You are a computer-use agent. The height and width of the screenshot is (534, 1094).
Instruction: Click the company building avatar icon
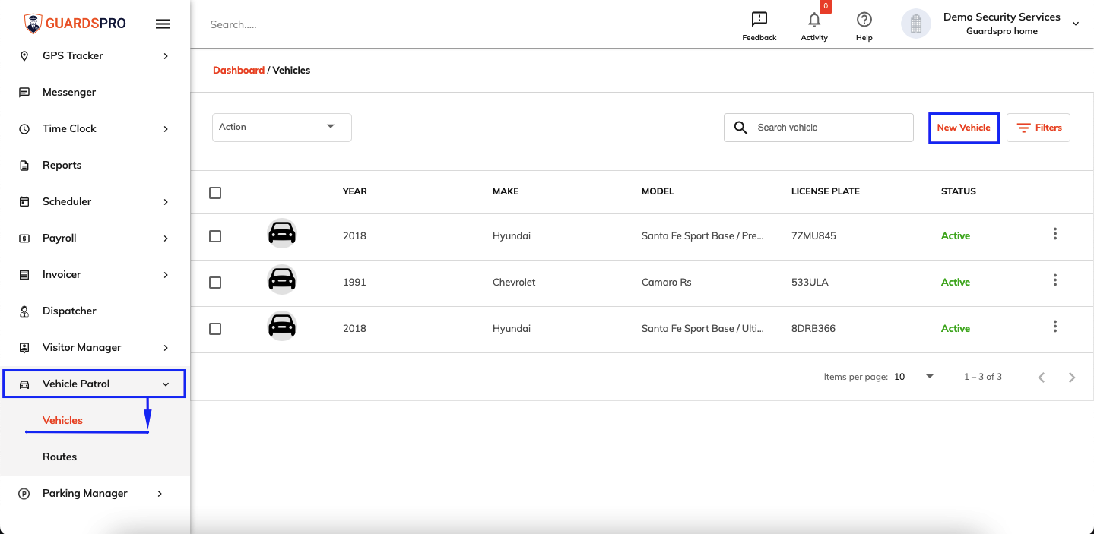(916, 24)
